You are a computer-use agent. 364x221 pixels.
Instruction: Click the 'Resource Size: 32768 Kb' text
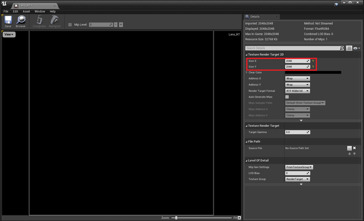point(261,39)
